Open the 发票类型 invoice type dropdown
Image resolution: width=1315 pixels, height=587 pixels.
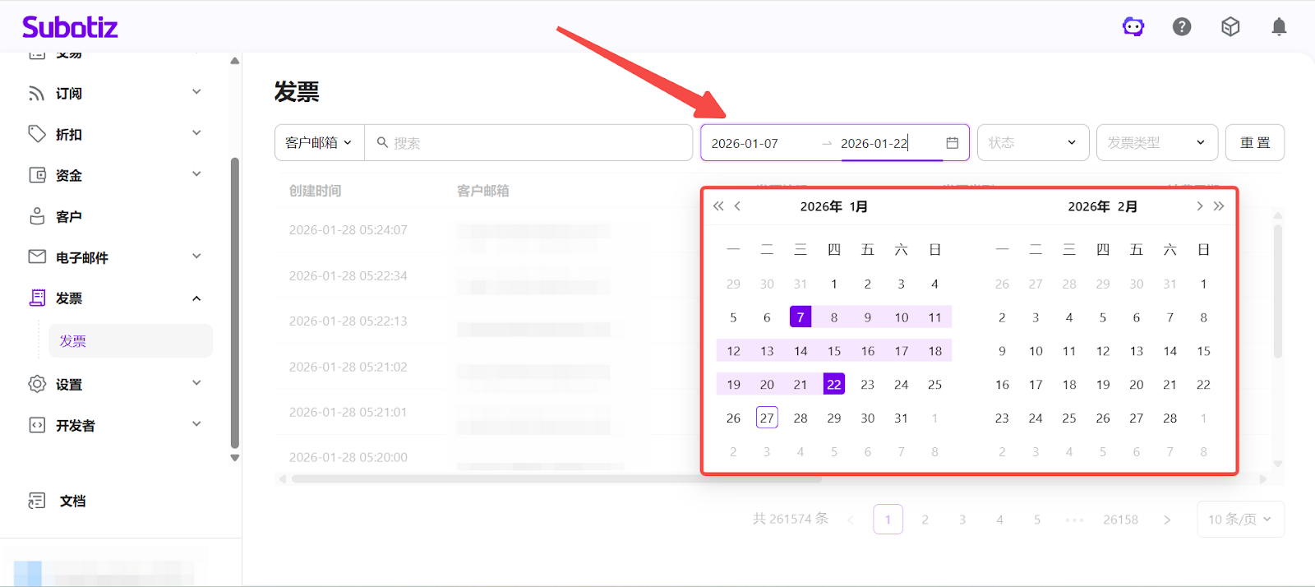[x=1156, y=143]
